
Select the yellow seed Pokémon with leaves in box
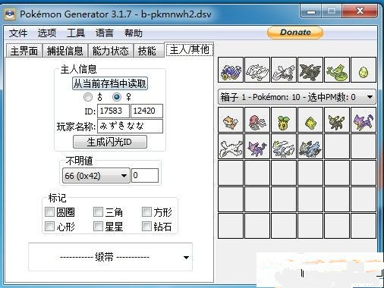[x=284, y=120]
